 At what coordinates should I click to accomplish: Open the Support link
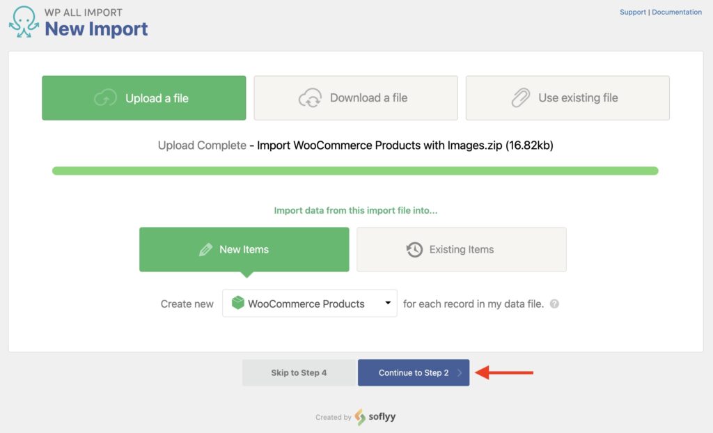pos(633,12)
